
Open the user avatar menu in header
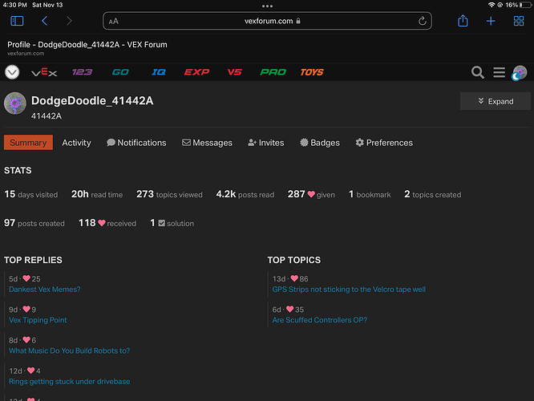[x=520, y=72]
